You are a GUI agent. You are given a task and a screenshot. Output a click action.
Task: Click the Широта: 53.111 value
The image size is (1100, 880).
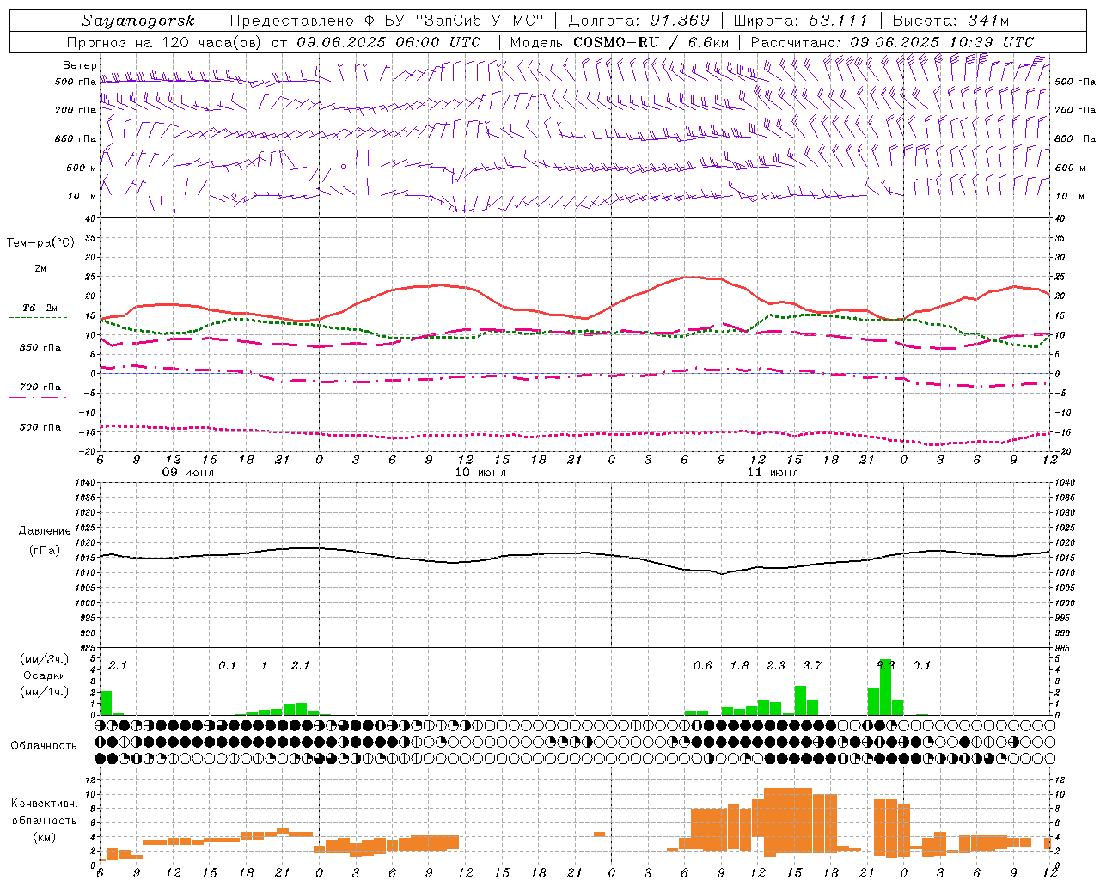pyautogui.click(x=801, y=21)
